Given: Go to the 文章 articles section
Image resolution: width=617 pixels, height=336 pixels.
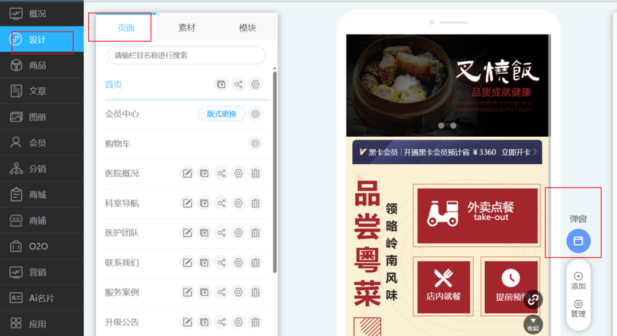Looking at the screenshot, I should pos(42,91).
